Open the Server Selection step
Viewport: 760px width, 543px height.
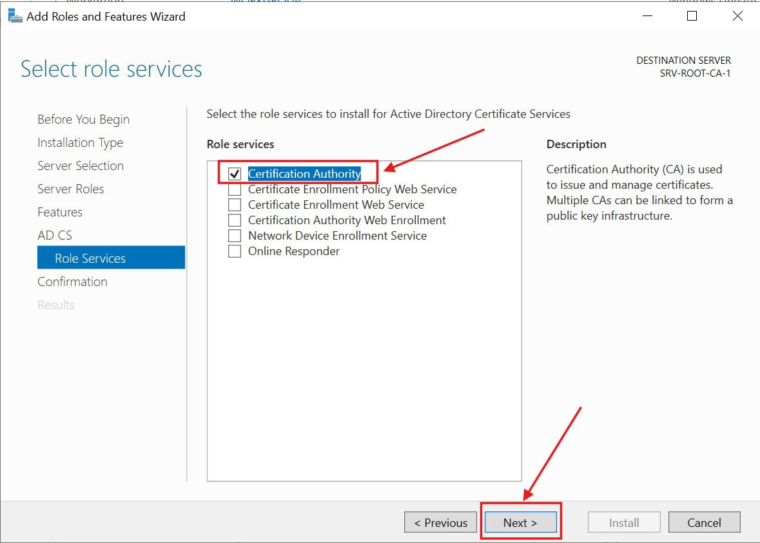(x=81, y=166)
